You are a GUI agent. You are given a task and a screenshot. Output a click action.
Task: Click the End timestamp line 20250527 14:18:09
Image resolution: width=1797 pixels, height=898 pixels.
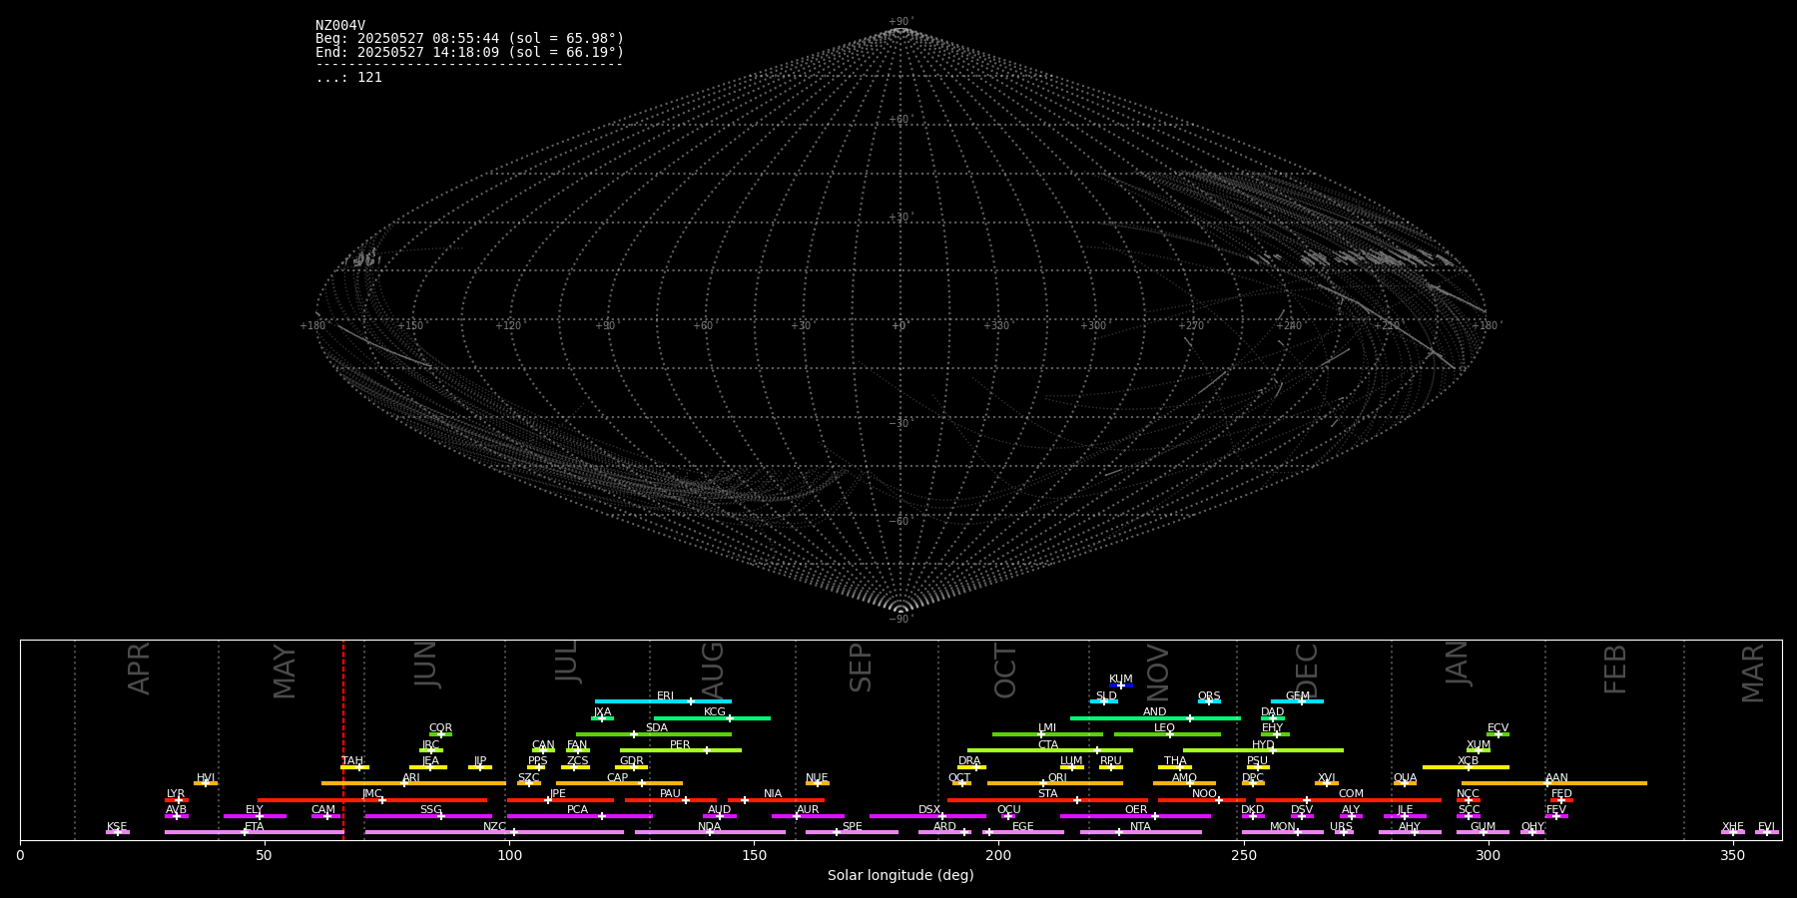tap(469, 52)
